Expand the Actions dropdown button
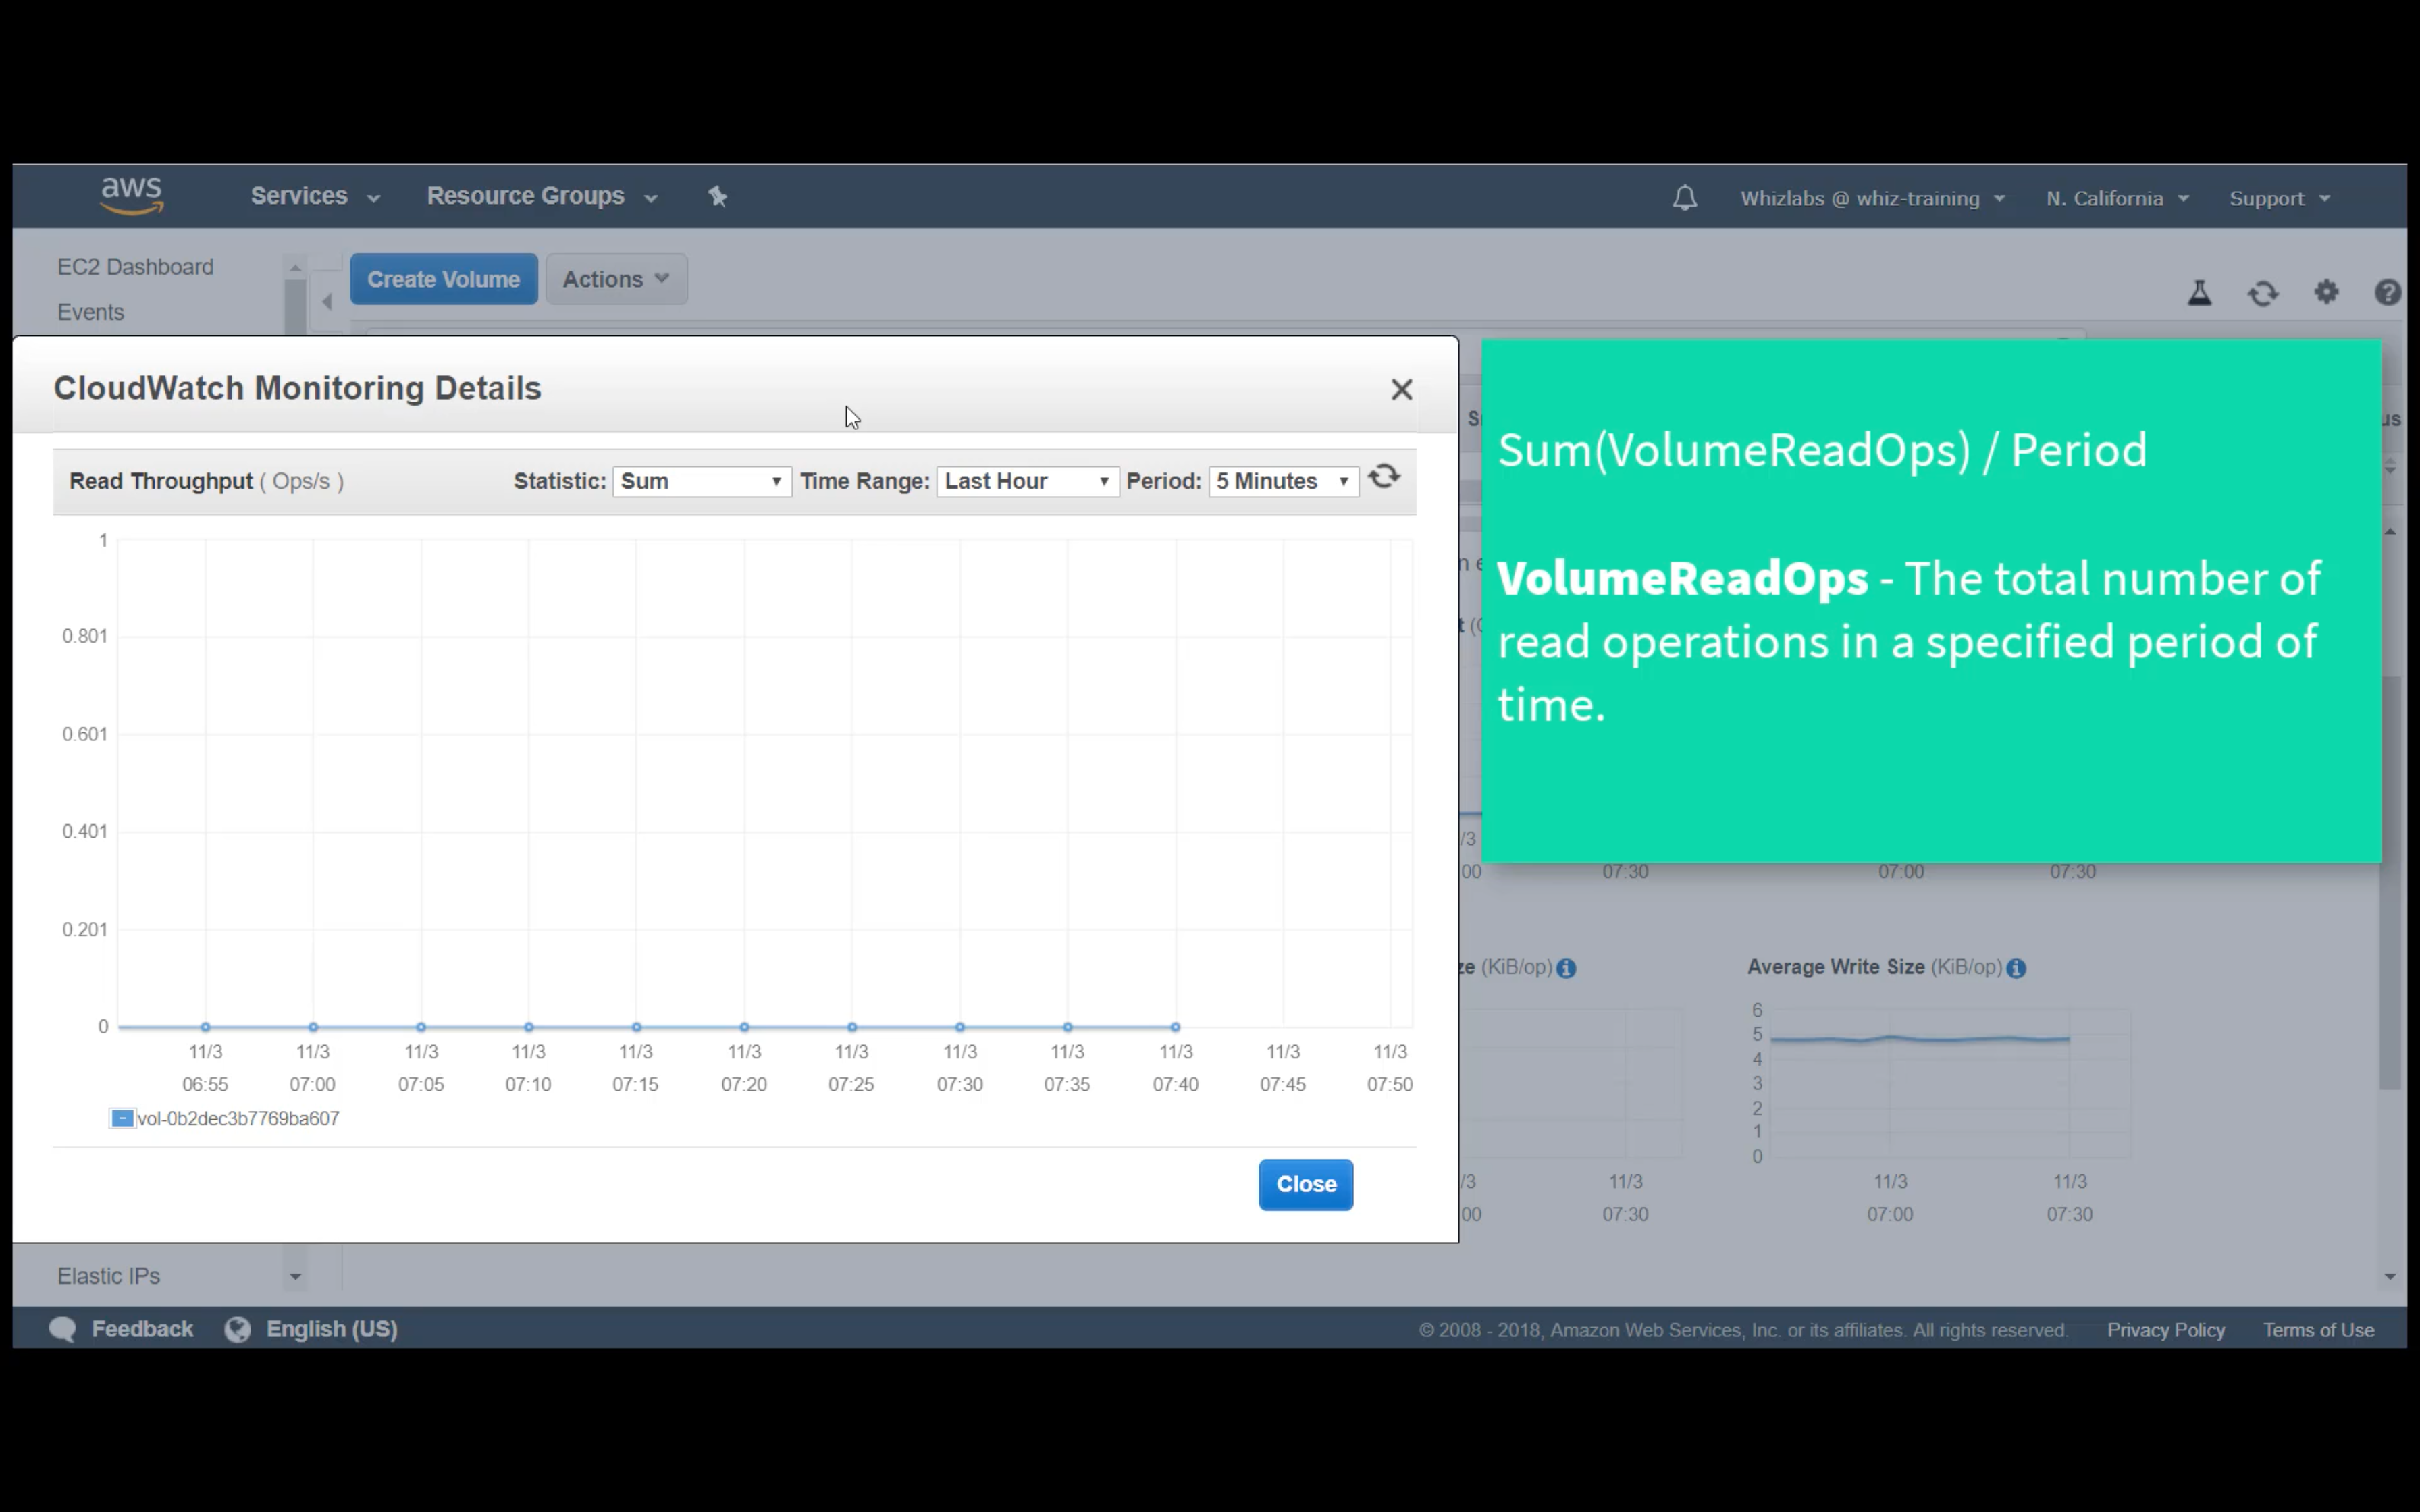Image resolution: width=2420 pixels, height=1512 pixels. tap(616, 279)
